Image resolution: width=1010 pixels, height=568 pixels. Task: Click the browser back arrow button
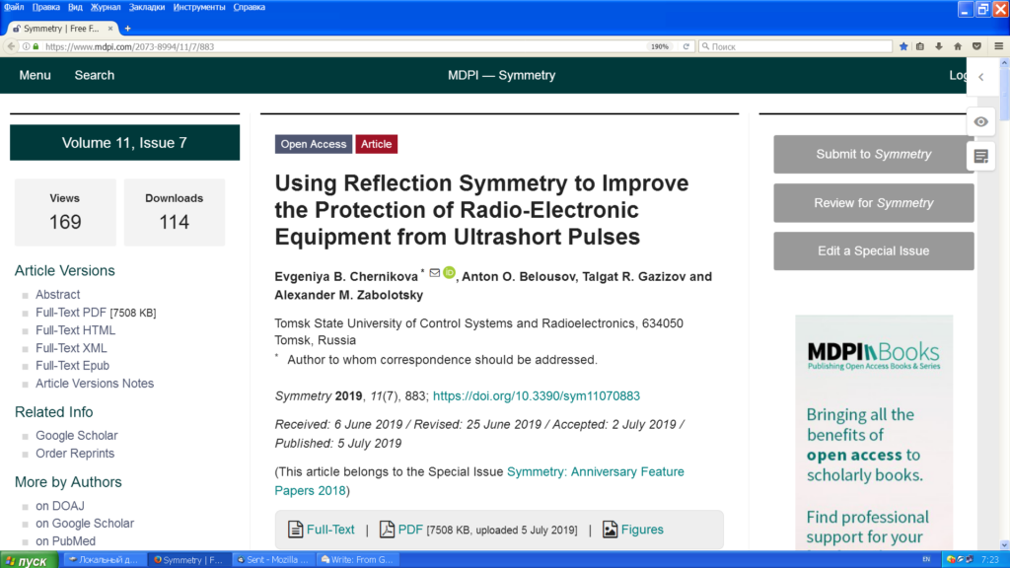[11, 46]
